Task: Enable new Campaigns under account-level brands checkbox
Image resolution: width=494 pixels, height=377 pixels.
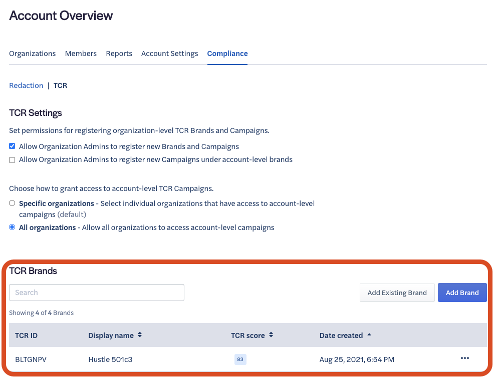Action: click(12, 160)
